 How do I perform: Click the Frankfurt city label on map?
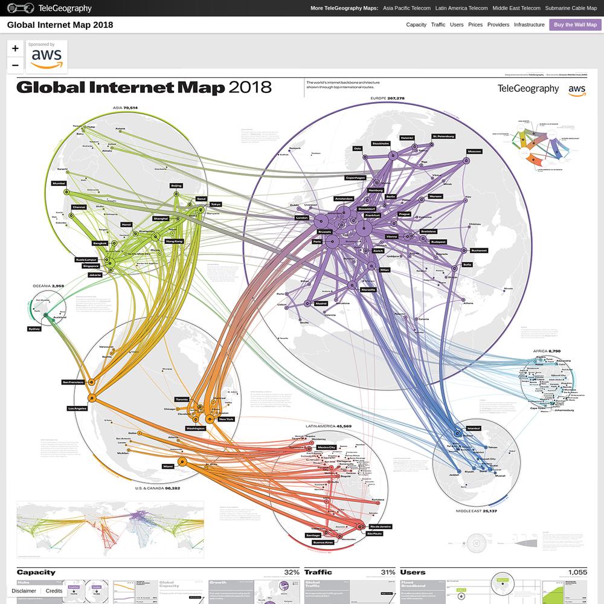click(x=372, y=216)
